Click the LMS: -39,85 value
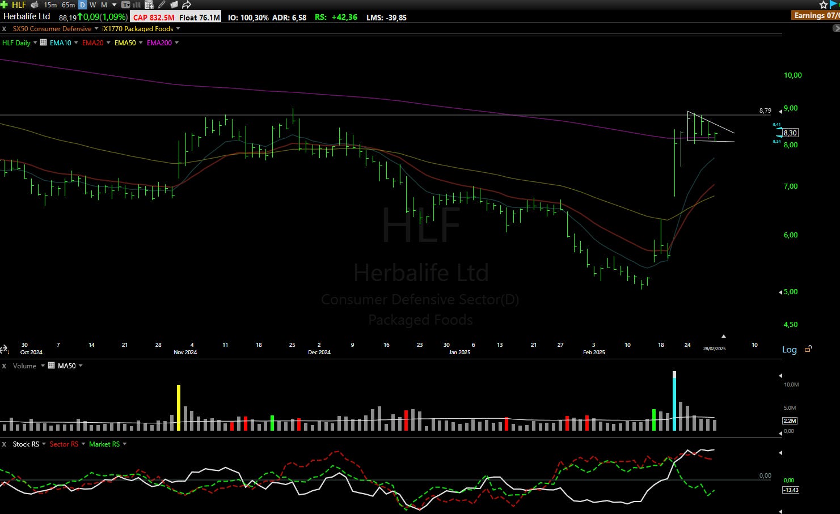The height and width of the screenshot is (514, 840). (386, 18)
